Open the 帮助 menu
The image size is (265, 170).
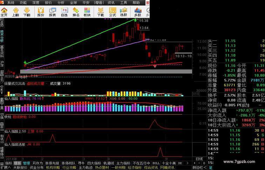136,2
